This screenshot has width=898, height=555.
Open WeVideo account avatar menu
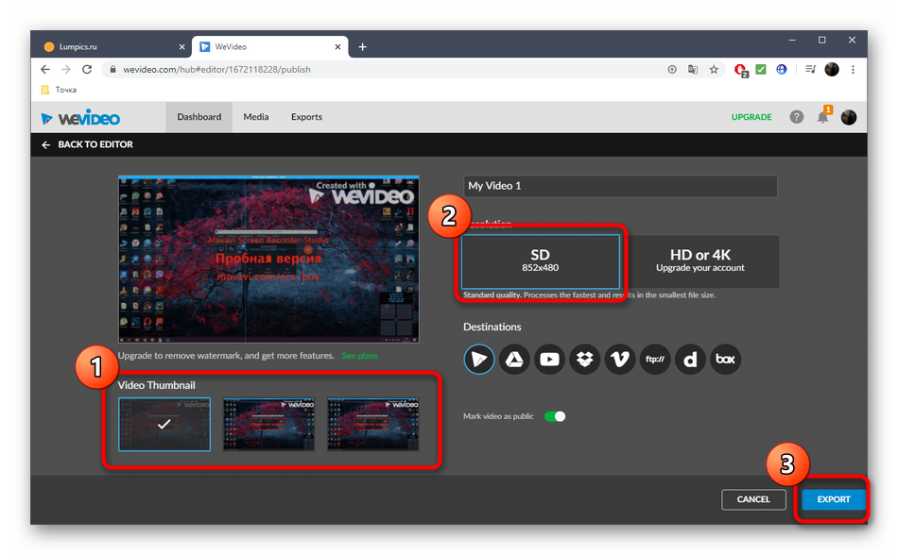tap(849, 117)
